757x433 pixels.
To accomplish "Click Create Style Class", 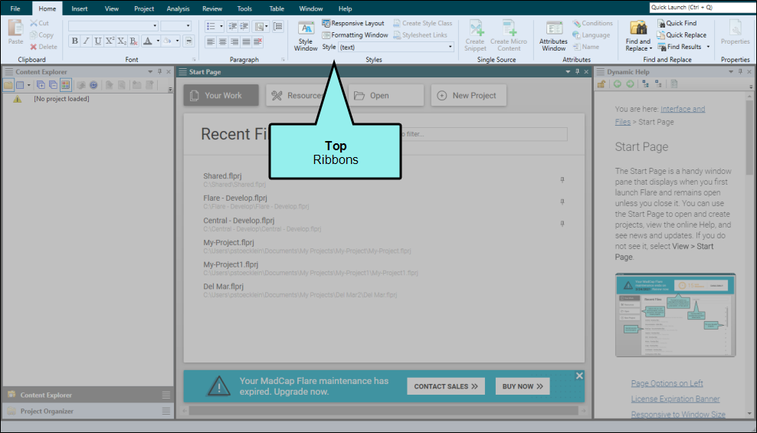I will 422,23.
